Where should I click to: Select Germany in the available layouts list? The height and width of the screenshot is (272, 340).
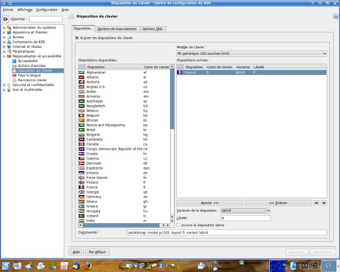[x=93, y=197]
